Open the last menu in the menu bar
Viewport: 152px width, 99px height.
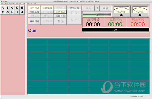pos(35,4)
